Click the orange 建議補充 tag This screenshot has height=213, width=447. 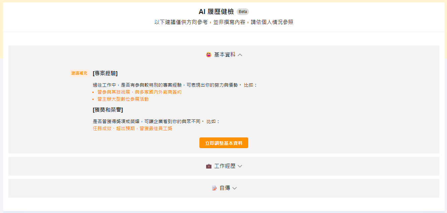[x=79, y=73]
